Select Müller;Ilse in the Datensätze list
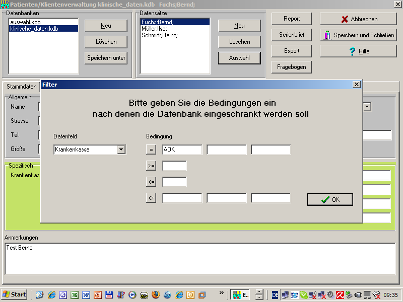The image size is (403, 302). tap(155, 29)
